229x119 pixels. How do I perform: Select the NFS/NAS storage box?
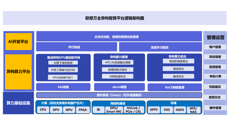pos(193,110)
